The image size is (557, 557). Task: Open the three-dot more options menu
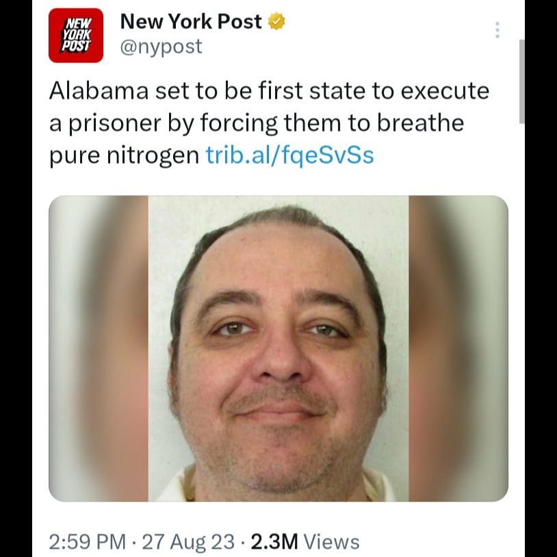497,30
